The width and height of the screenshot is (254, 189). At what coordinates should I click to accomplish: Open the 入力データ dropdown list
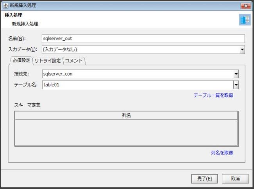tap(242, 50)
